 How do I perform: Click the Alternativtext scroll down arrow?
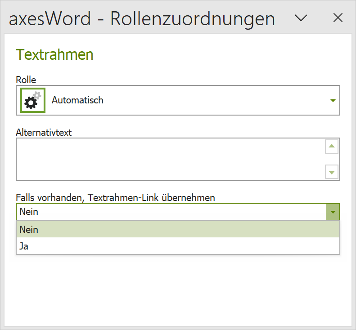(x=332, y=172)
